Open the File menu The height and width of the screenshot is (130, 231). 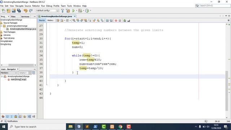coord(2,6)
